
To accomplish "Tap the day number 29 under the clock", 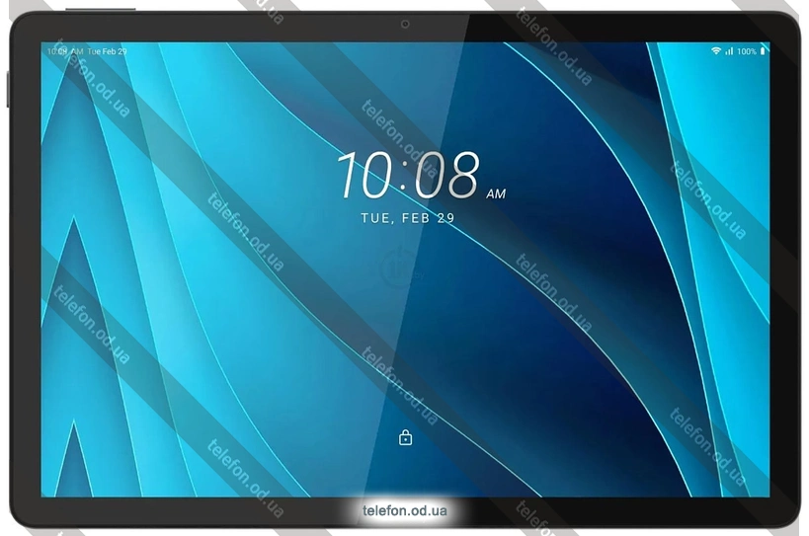I will click(445, 218).
